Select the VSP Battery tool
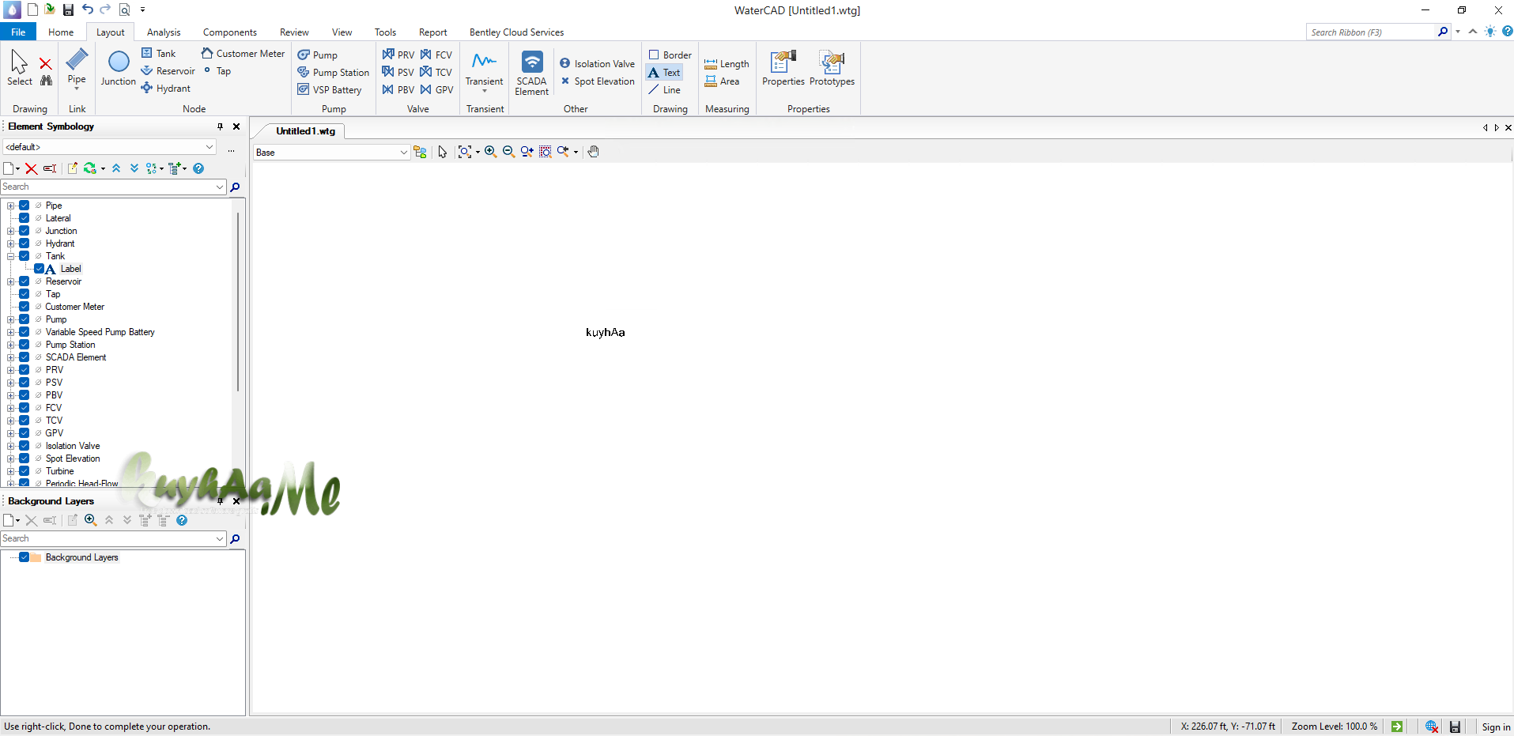 pyautogui.click(x=330, y=89)
